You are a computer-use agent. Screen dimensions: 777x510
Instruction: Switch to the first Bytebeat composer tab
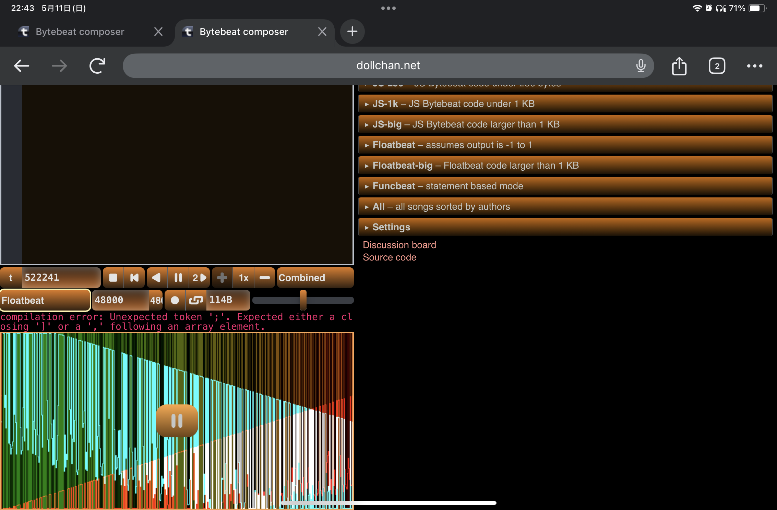[x=80, y=32]
